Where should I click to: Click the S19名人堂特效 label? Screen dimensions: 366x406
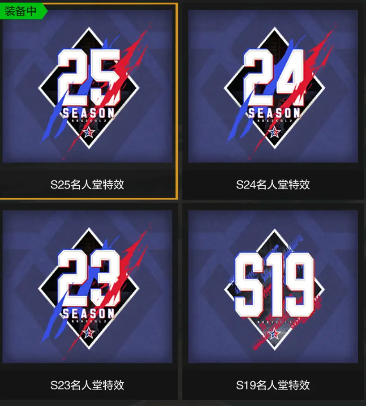click(273, 385)
